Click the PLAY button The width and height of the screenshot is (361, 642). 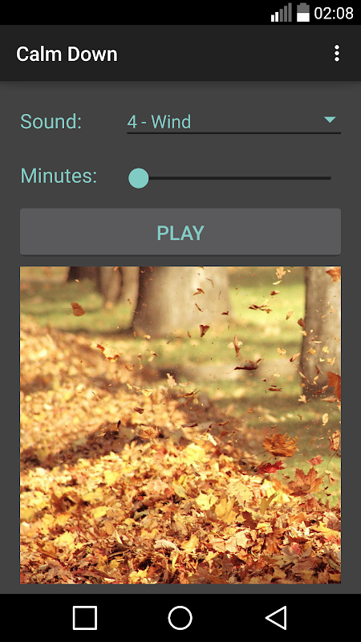[180, 232]
